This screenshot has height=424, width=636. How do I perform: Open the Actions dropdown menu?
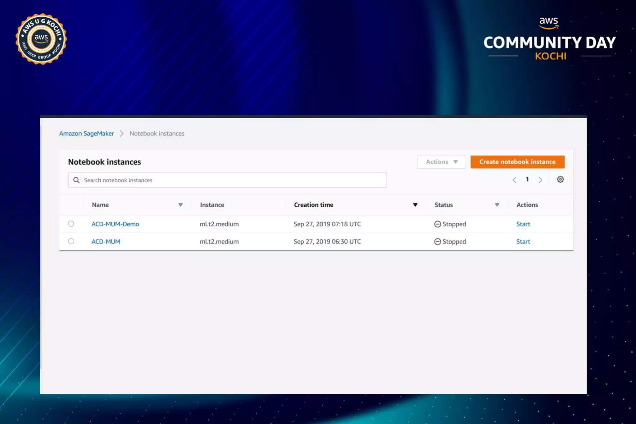click(x=441, y=162)
